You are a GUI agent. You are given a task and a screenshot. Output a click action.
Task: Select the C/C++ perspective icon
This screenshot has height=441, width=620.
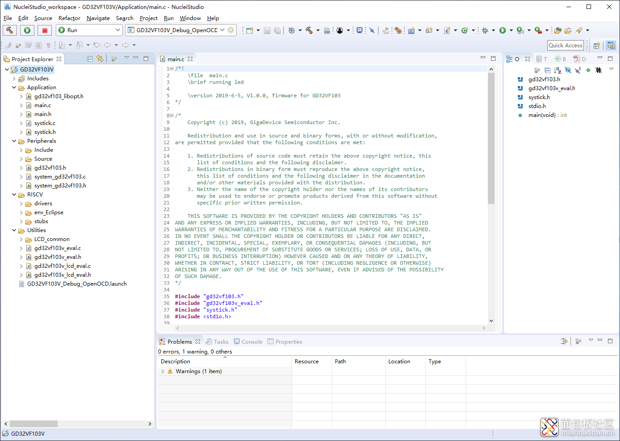pos(611,45)
